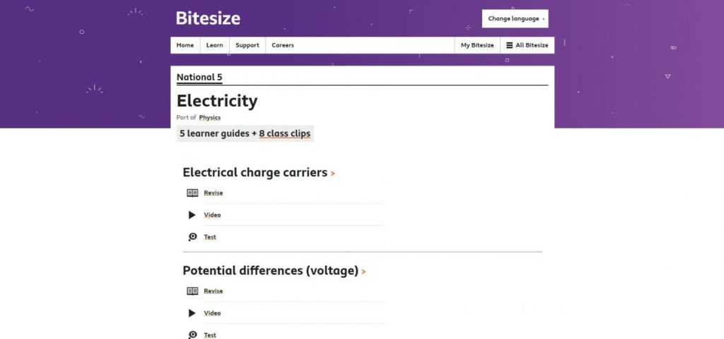This screenshot has width=724, height=339.
Task: Expand the Electrical charge carriers heading arrow
Action: tap(332, 173)
